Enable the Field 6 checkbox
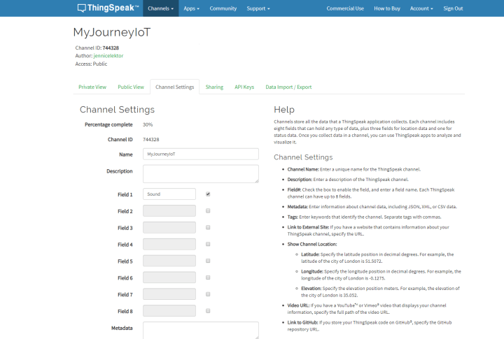This screenshot has width=504, height=339. (208, 277)
